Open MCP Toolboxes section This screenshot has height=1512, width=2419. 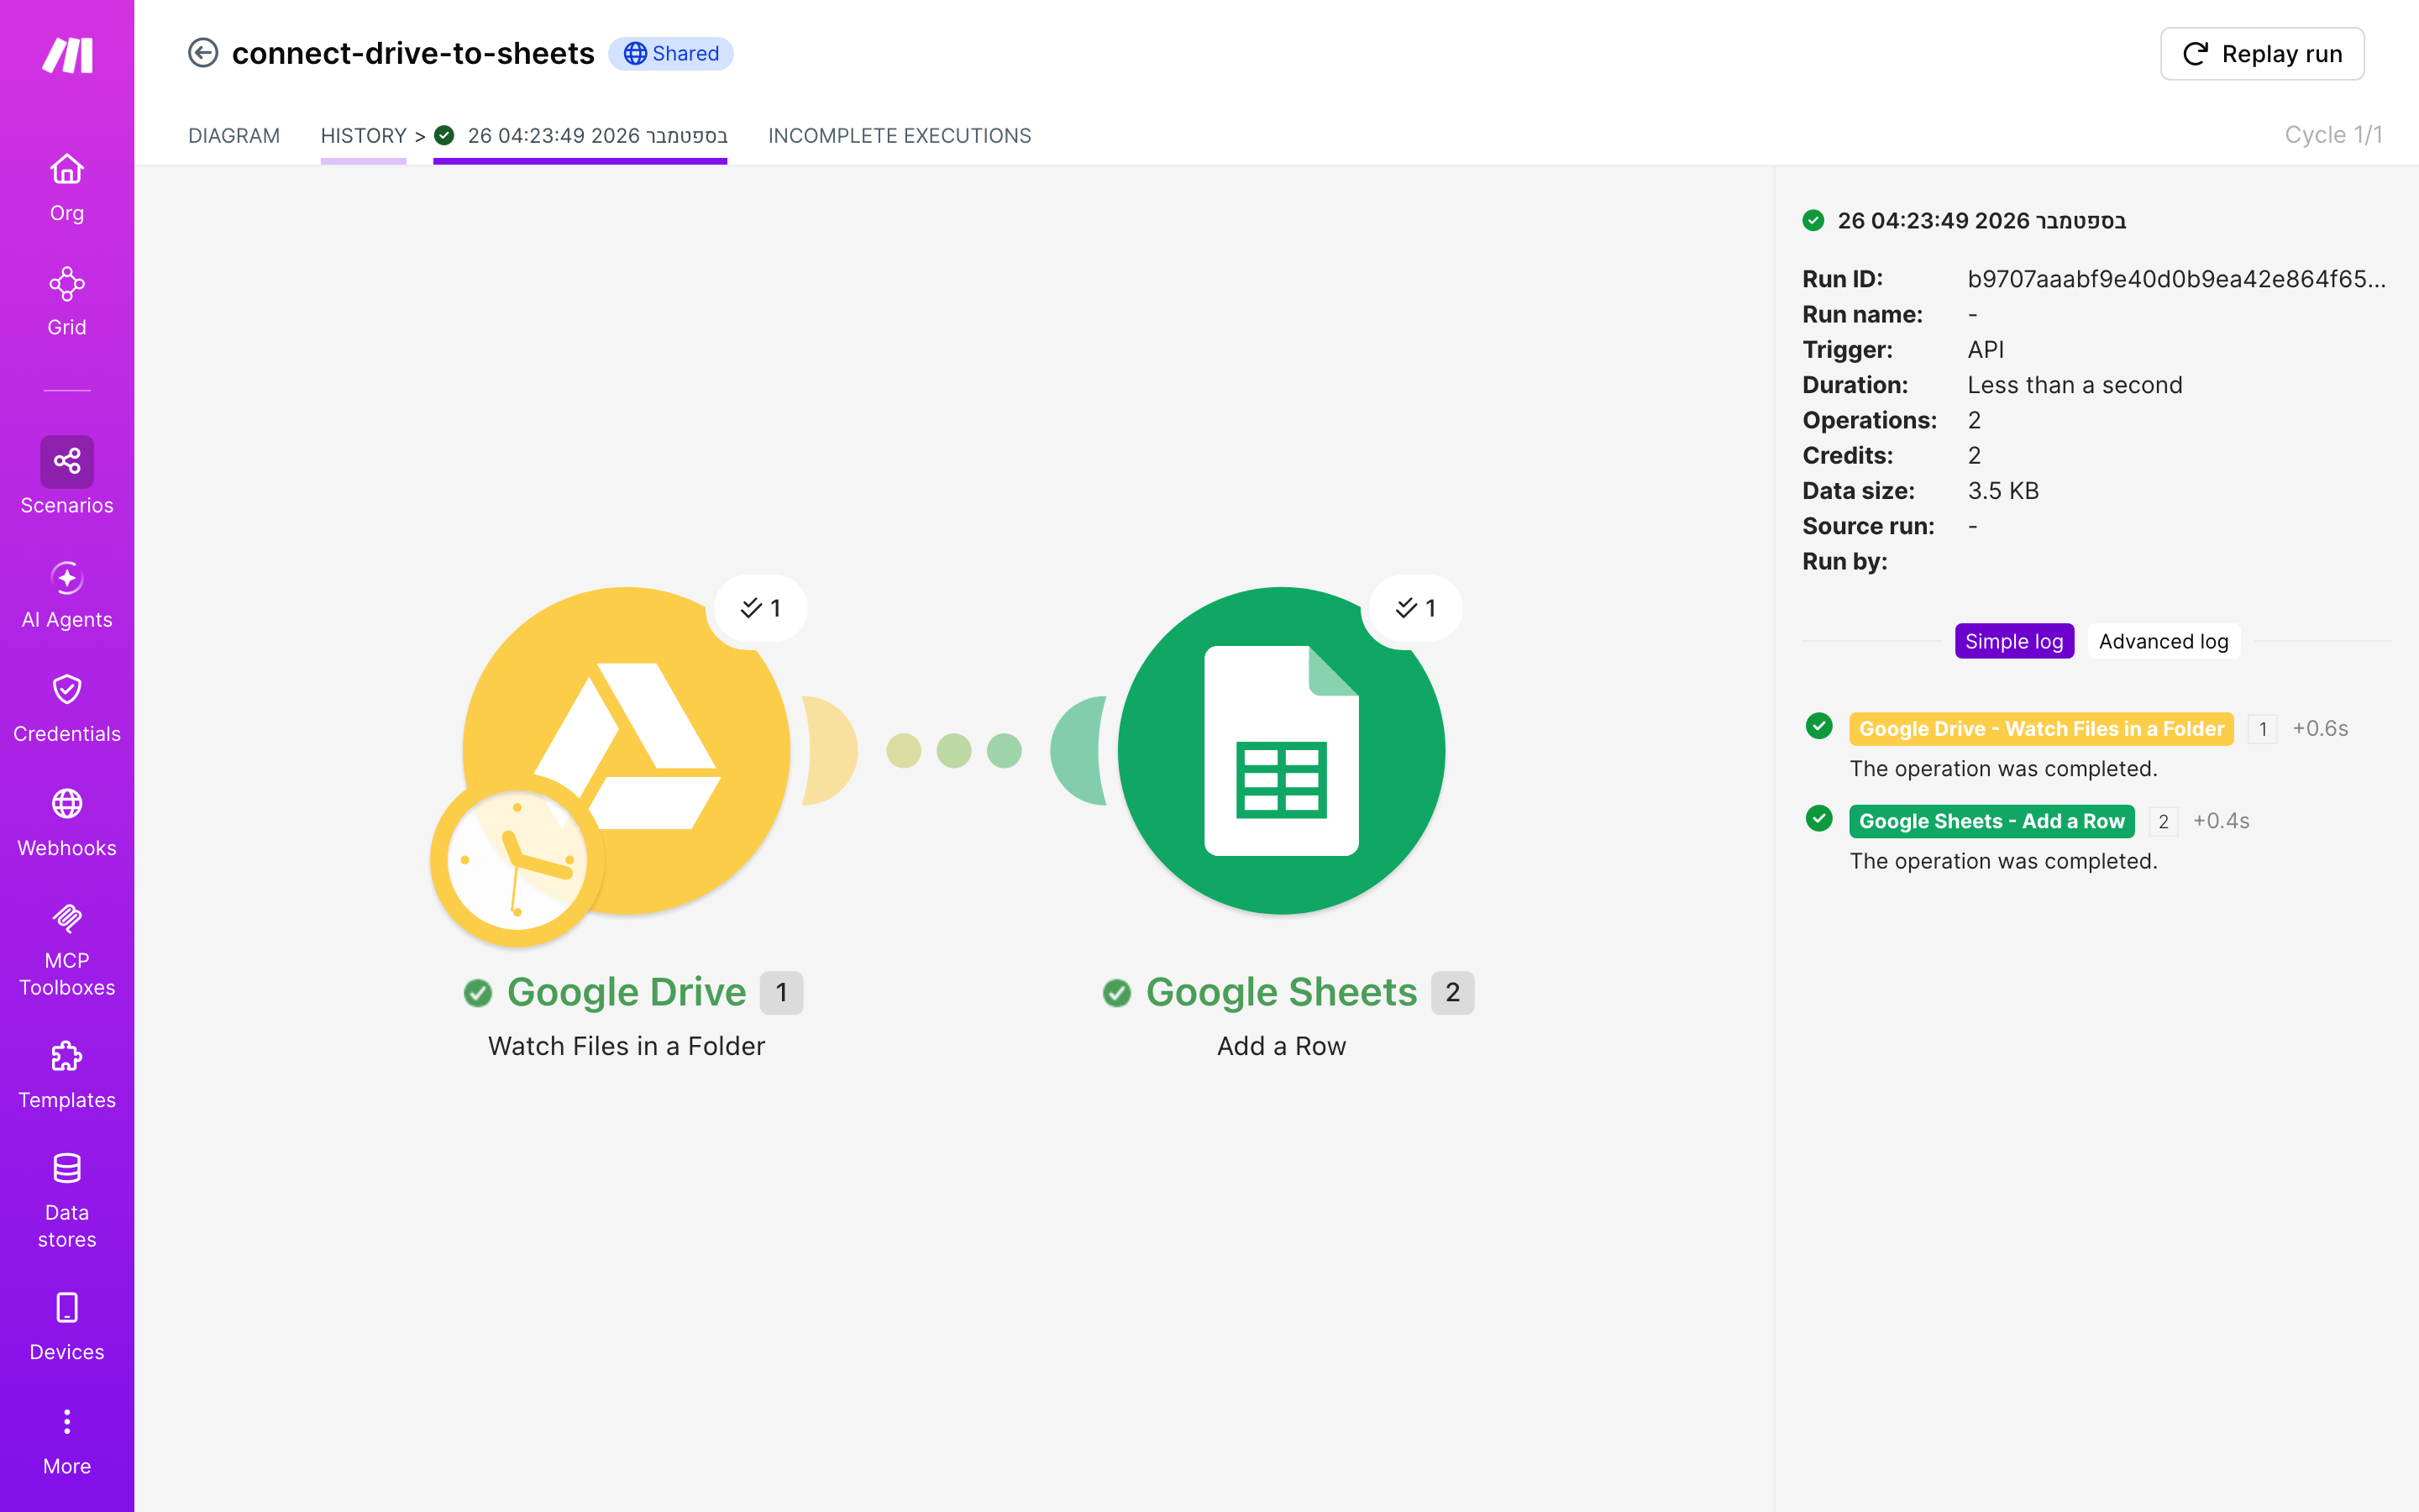pos(67,949)
